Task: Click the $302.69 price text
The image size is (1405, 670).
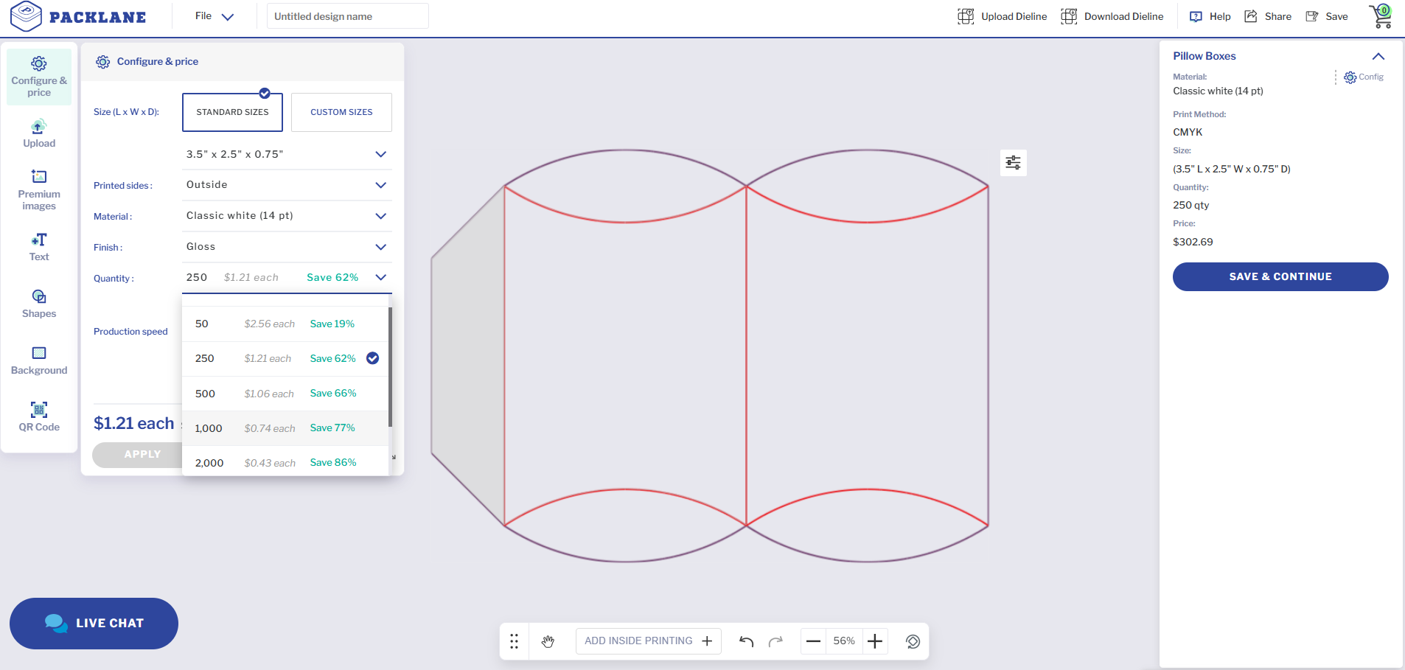Action: pyautogui.click(x=1193, y=242)
